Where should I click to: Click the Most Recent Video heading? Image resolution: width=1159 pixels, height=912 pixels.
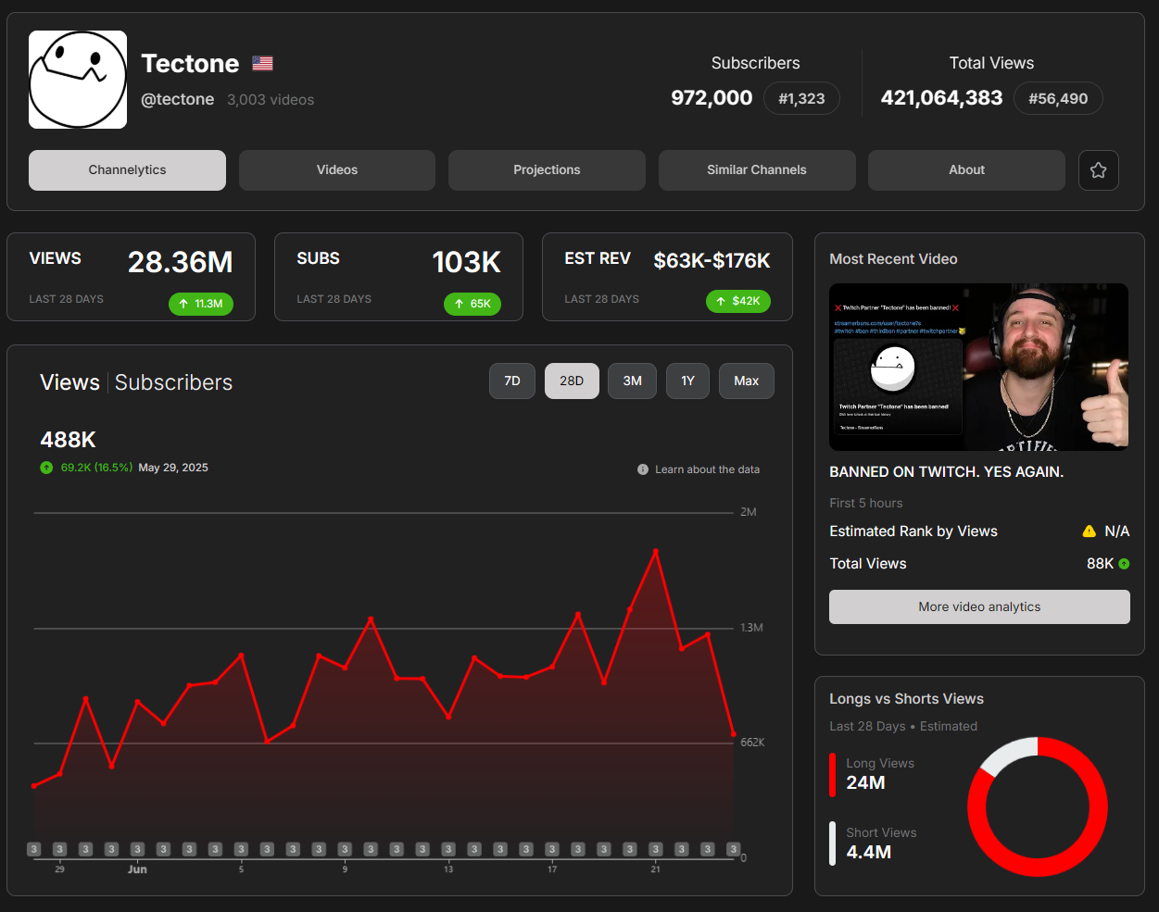pyautogui.click(x=893, y=259)
